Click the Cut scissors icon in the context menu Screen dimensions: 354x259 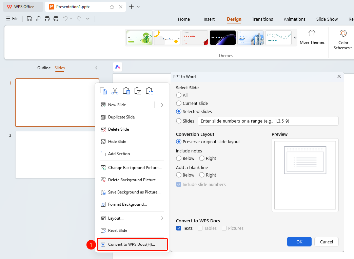[115, 91]
